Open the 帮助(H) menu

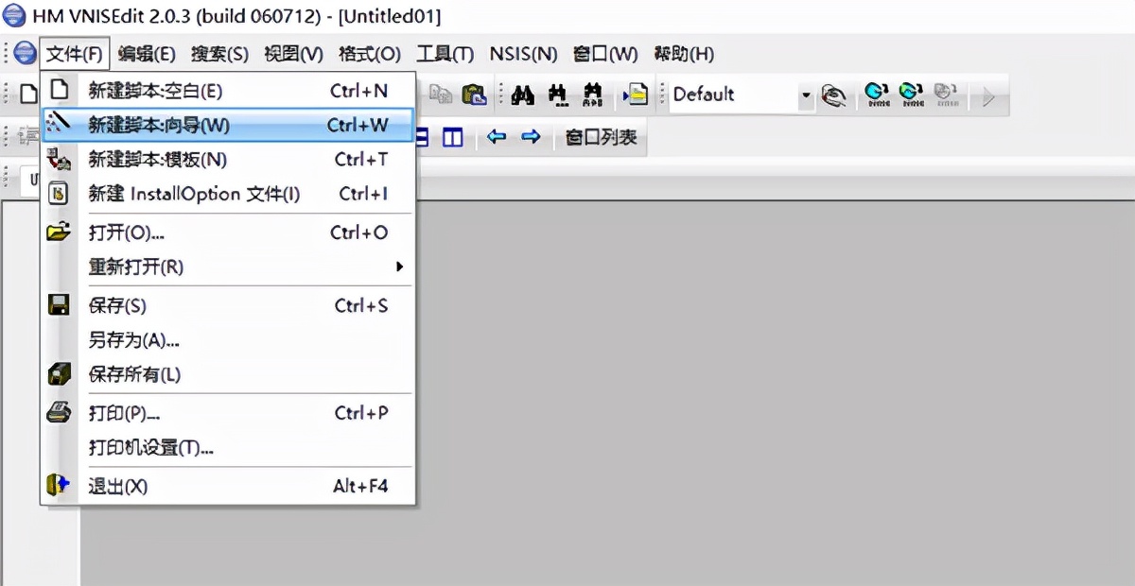pos(684,53)
